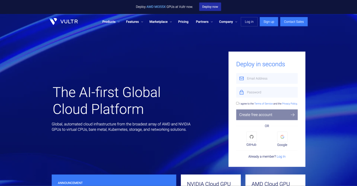The width and height of the screenshot is (357, 186).
Task: Click the Vultr logo icon
Action: (53, 22)
